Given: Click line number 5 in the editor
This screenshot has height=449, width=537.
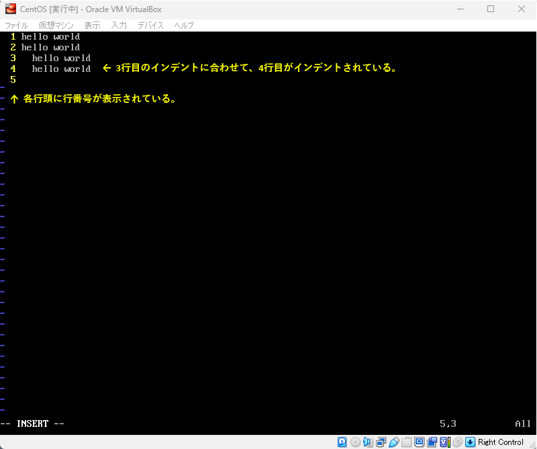Looking at the screenshot, I should pos(13,79).
